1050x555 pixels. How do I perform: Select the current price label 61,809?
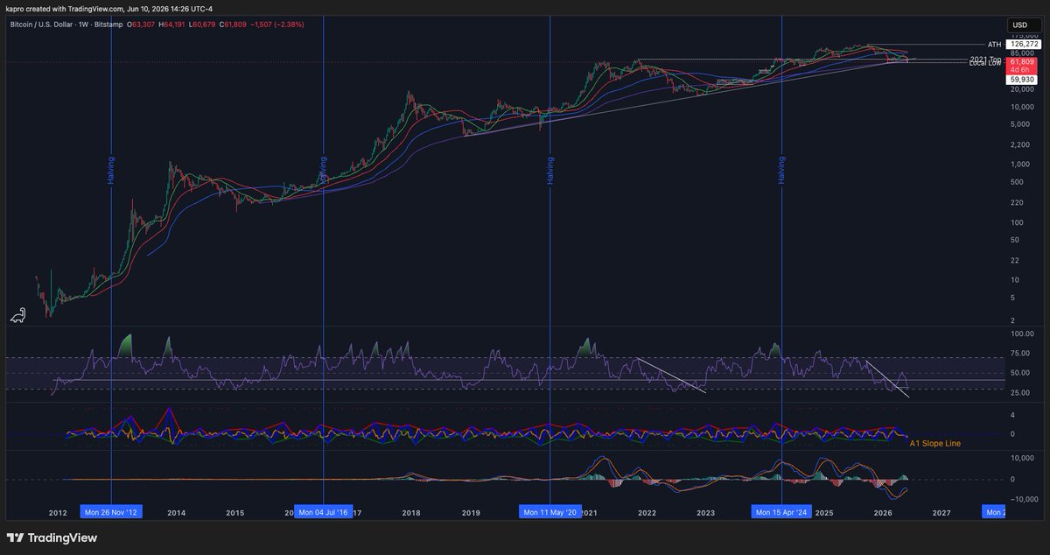click(x=1022, y=63)
